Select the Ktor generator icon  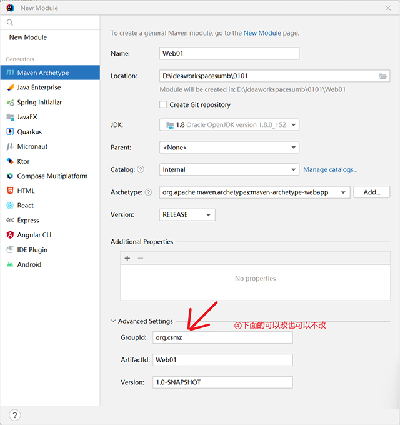(x=10, y=161)
